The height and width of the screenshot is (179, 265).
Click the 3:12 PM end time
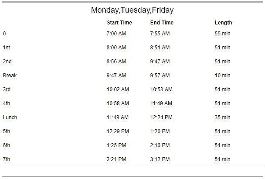tap(160, 159)
